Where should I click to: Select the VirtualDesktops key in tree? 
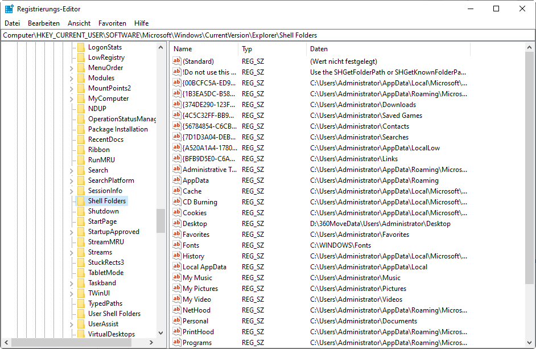coord(112,334)
